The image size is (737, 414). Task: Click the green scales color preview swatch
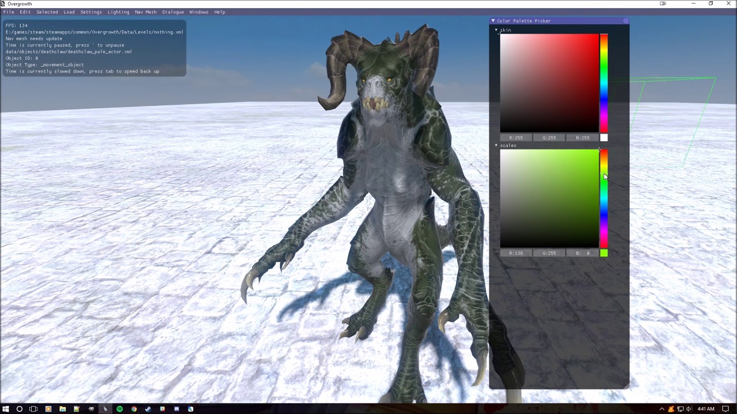603,253
